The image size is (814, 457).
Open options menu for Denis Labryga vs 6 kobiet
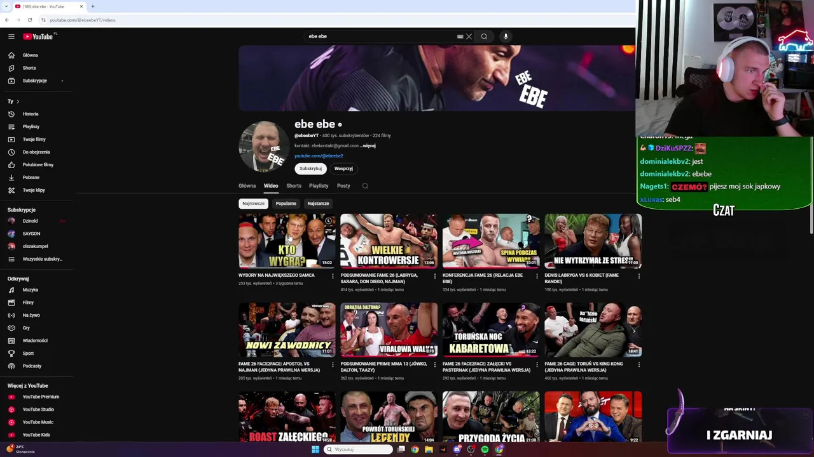(639, 276)
